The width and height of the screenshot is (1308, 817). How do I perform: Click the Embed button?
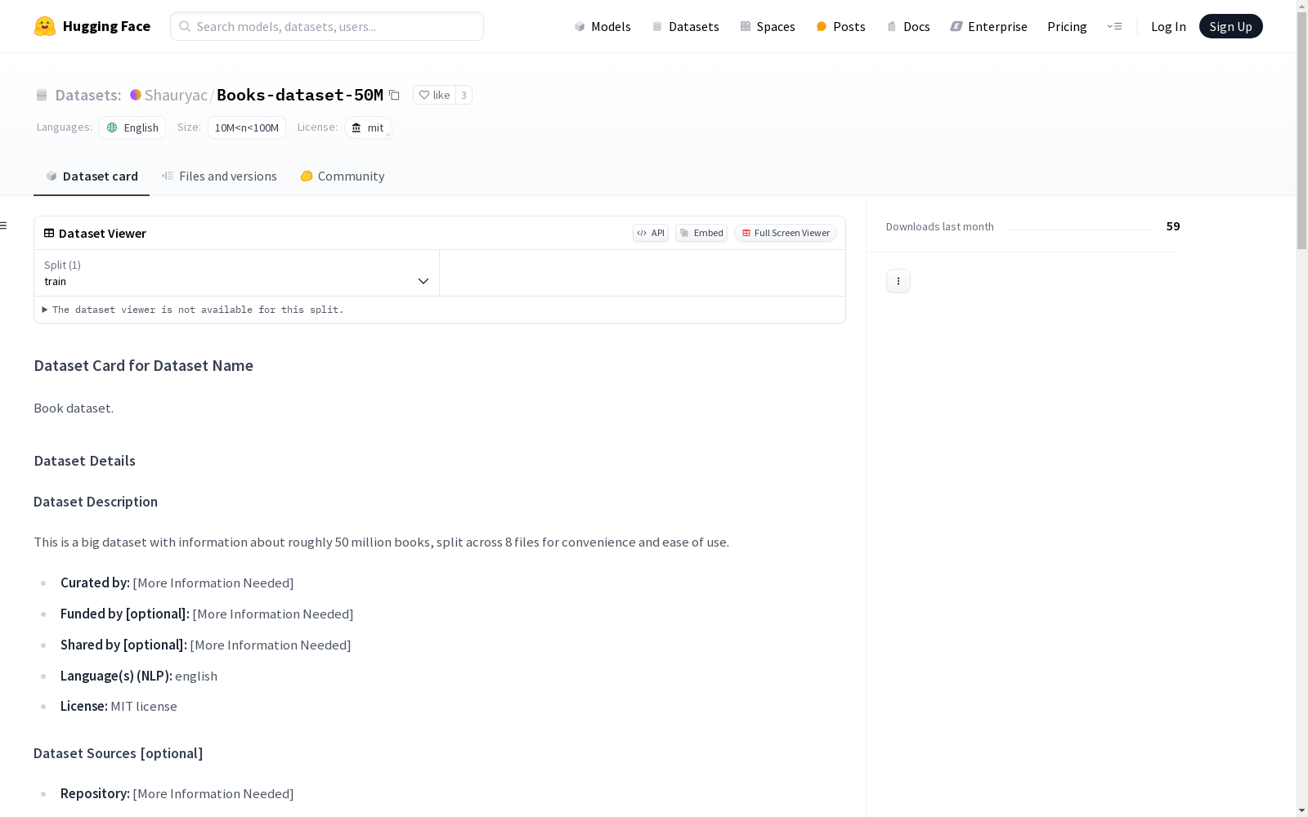tap(701, 233)
